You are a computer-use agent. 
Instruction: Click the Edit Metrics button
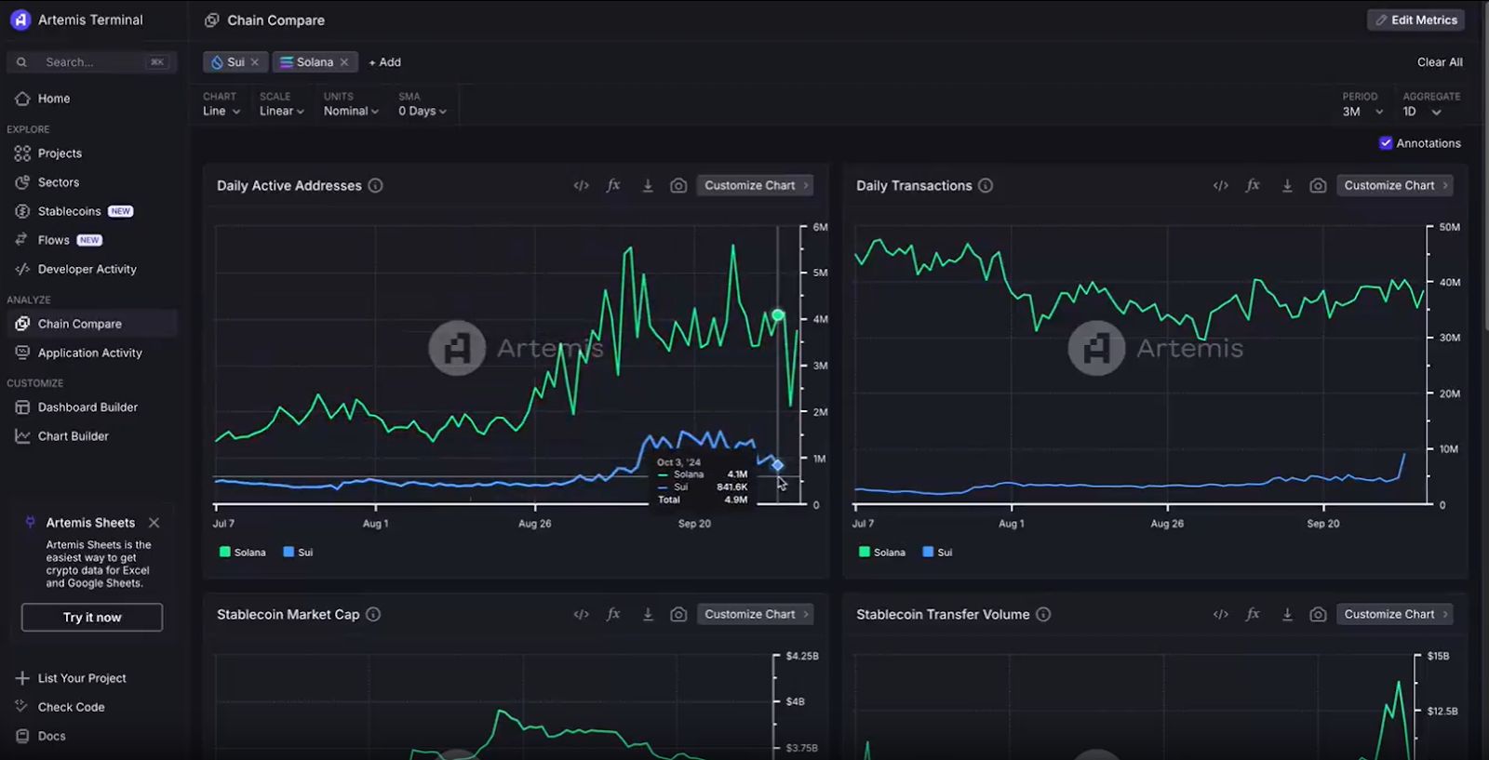click(x=1415, y=20)
